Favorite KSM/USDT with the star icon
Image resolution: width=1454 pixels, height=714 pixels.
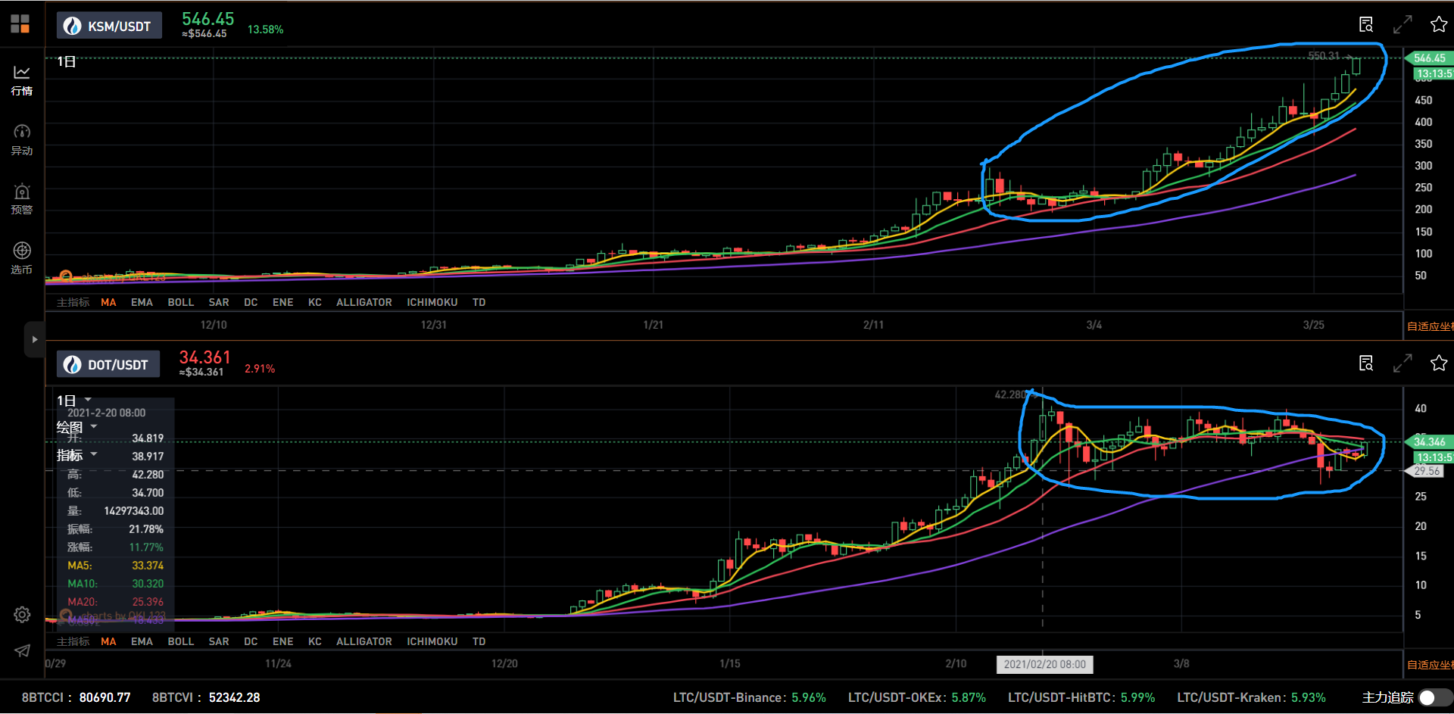1439,24
